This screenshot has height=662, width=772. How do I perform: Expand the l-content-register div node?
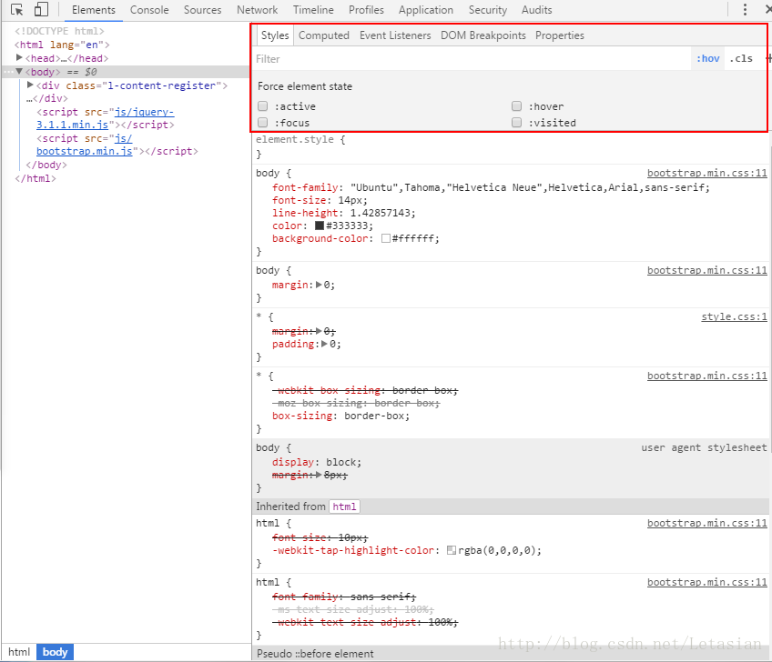pyautogui.click(x=30, y=85)
